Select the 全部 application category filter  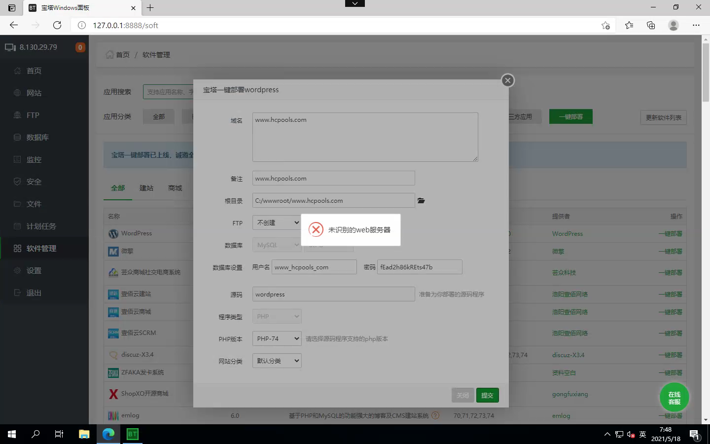coord(159,116)
